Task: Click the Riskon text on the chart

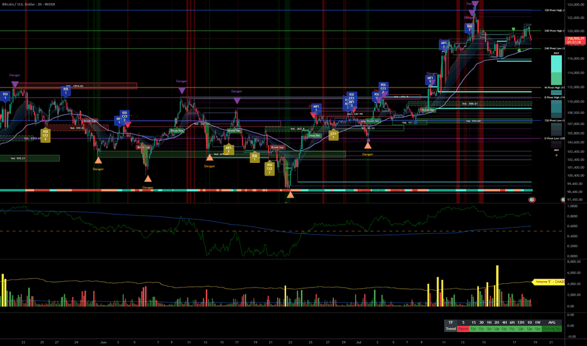Action: point(148,137)
